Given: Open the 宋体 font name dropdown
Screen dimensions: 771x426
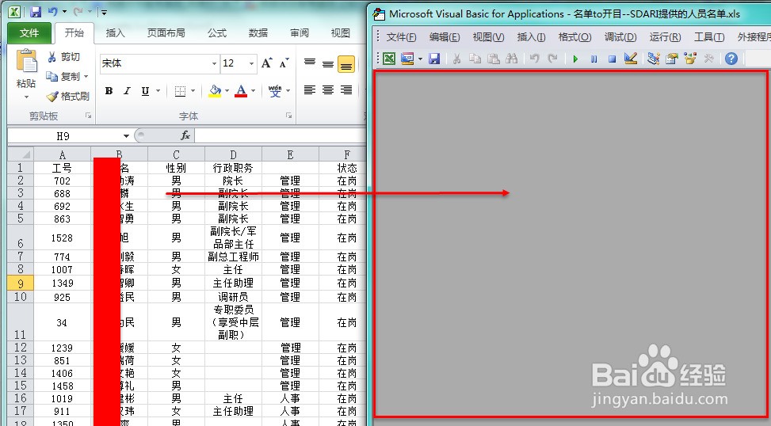Looking at the screenshot, I should click(214, 63).
